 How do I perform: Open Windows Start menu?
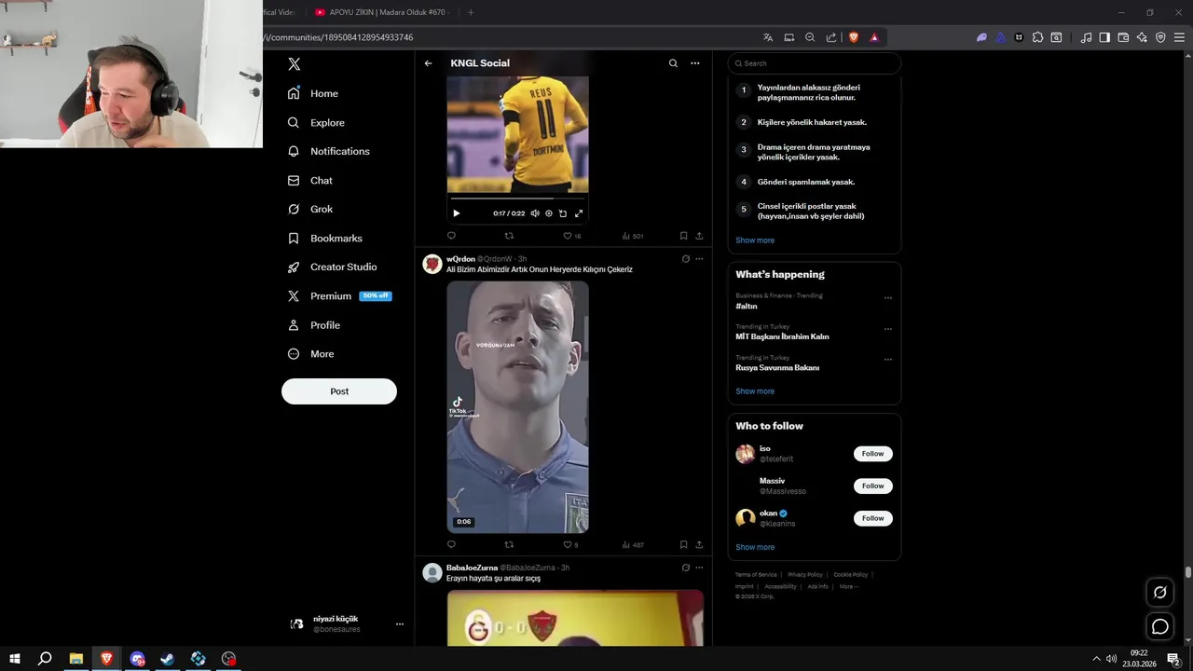[15, 659]
